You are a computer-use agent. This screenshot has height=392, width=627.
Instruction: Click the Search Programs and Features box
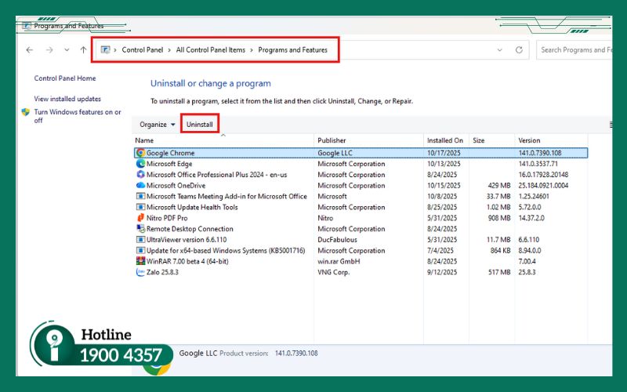pyautogui.click(x=575, y=49)
